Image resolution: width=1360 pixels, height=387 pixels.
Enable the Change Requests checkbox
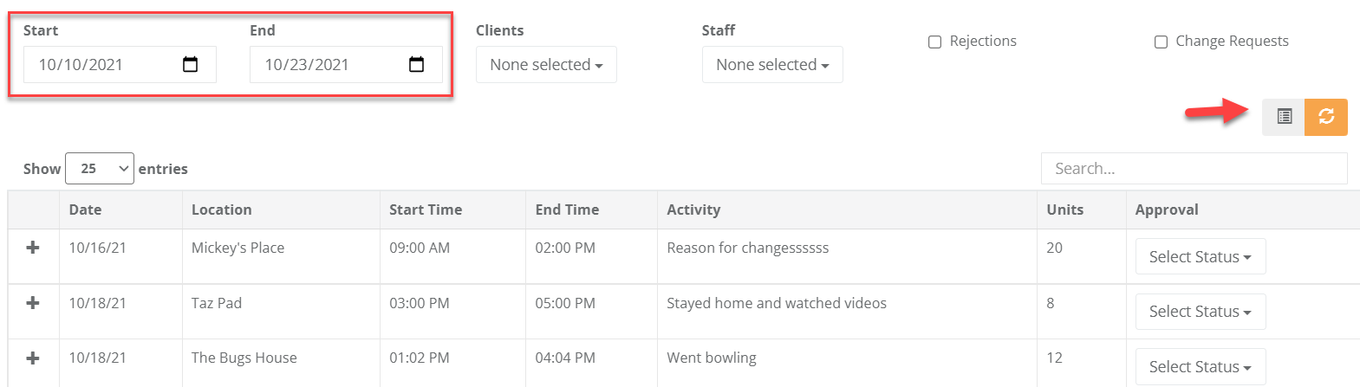(x=1162, y=42)
